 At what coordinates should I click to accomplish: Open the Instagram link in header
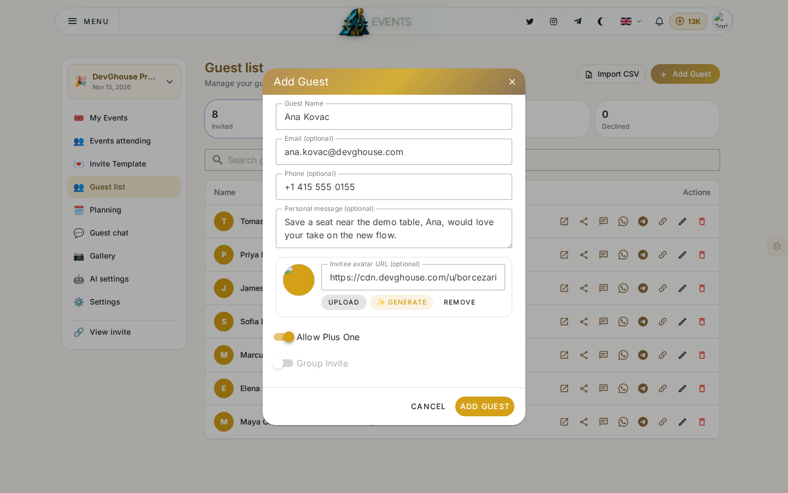click(x=554, y=21)
